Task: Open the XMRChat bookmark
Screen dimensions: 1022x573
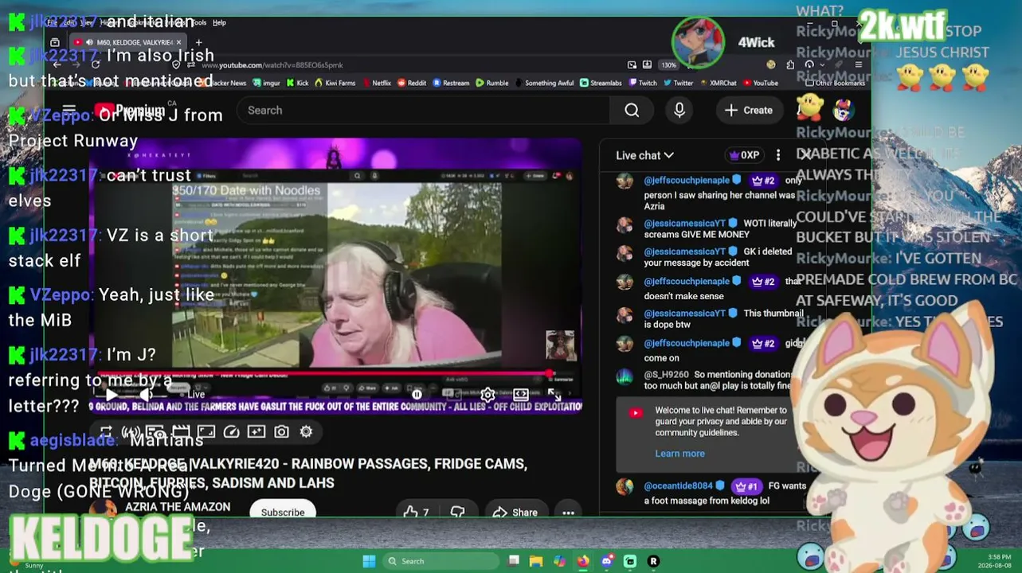Action: tap(718, 83)
